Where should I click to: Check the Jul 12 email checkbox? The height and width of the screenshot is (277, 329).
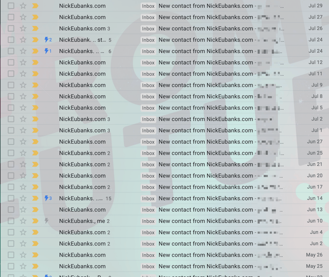11,62
